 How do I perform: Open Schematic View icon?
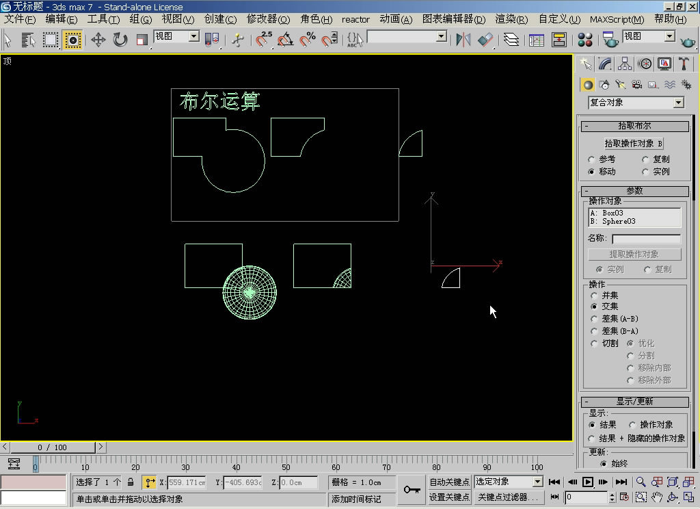coord(558,40)
